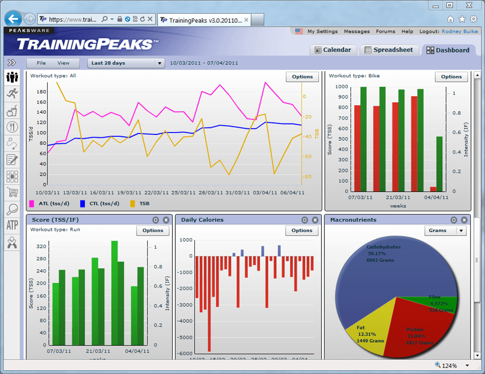This screenshot has width=485, height=374.
Task: Select the TrainingPeaks v3.0 browser tab
Action: coord(204,20)
